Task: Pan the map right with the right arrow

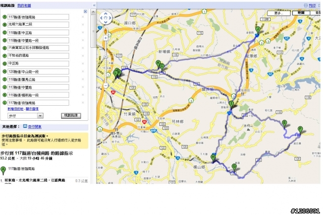Action: tap(110, 18)
